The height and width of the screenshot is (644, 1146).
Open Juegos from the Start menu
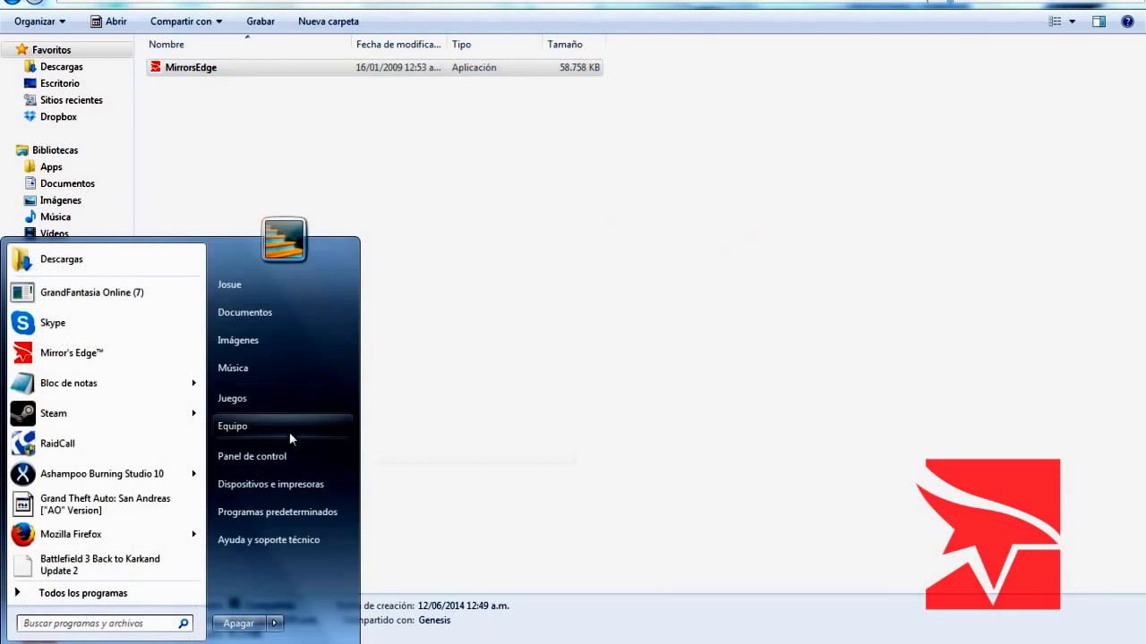click(x=232, y=399)
